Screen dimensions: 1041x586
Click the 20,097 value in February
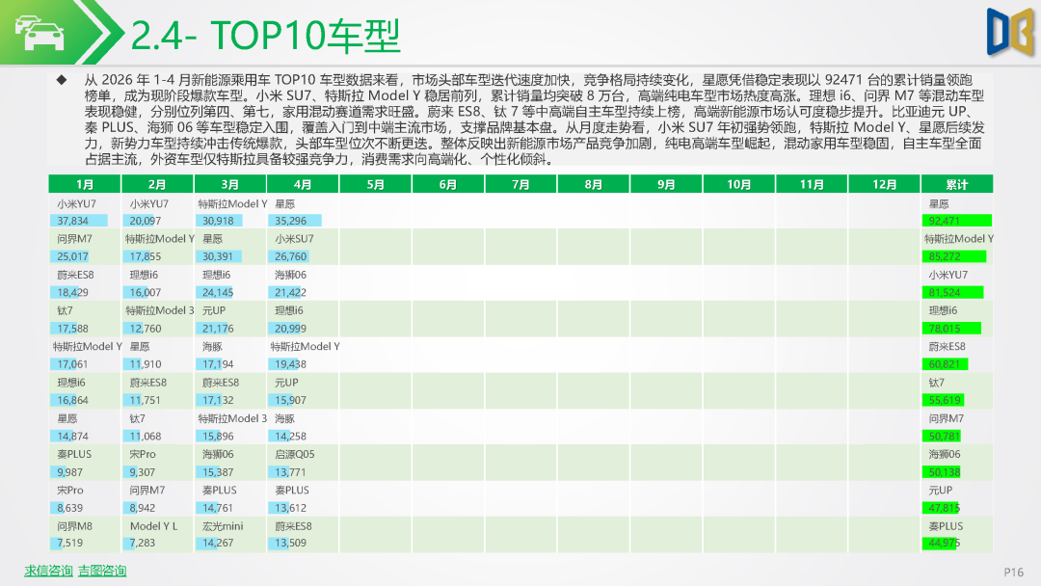[x=146, y=221]
